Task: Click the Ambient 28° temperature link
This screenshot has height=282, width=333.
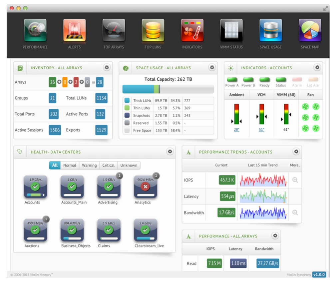Action: click(x=236, y=130)
